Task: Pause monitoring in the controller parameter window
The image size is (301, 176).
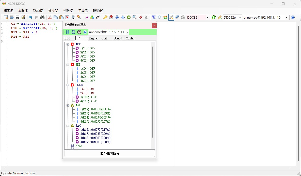Action: click(68, 32)
